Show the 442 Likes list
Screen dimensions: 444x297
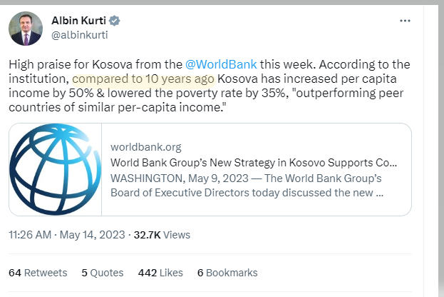click(x=160, y=273)
